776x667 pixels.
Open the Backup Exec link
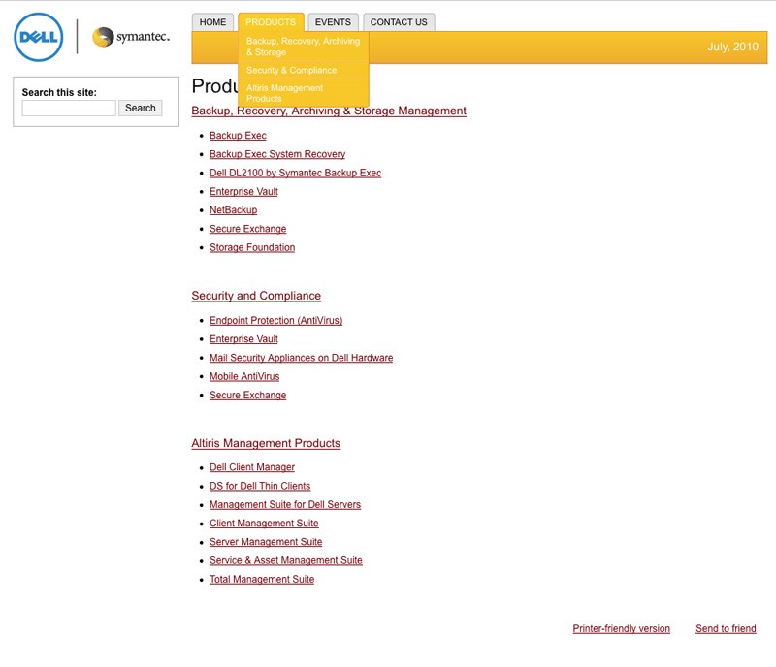tap(238, 136)
